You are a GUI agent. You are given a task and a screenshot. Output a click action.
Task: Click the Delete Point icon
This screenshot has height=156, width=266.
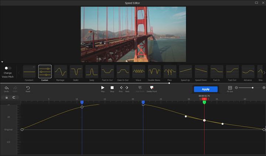[151, 88]
